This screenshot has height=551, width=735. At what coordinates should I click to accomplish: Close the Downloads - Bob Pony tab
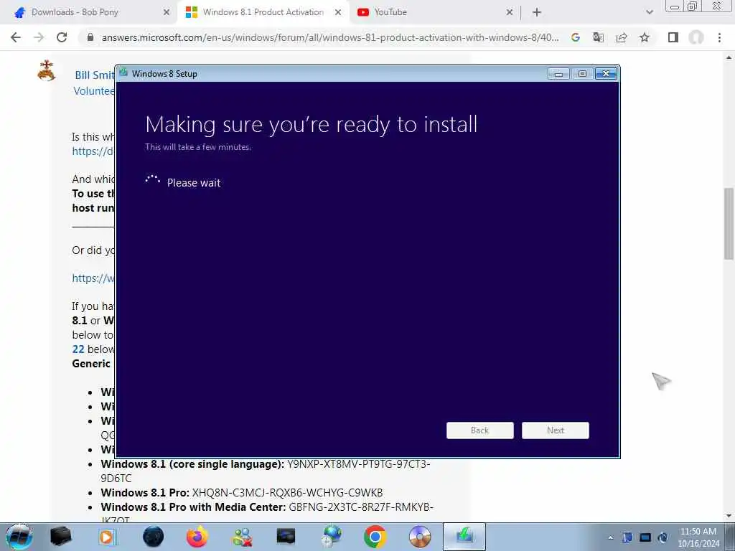point(166,13)
